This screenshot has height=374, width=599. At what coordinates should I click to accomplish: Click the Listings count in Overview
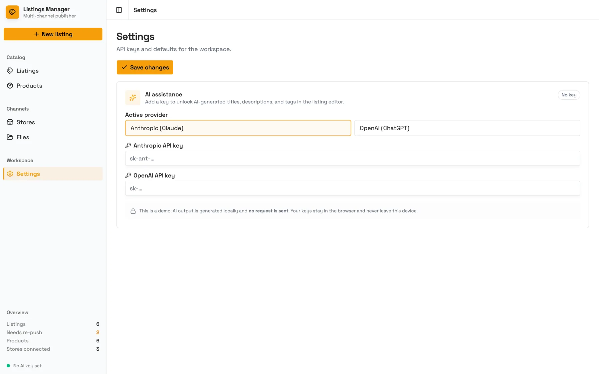click(x=53, y=324)
